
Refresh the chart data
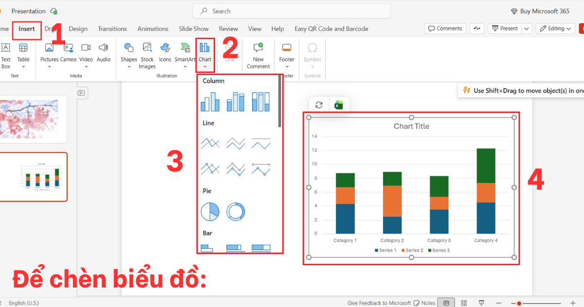pos(319,105)
